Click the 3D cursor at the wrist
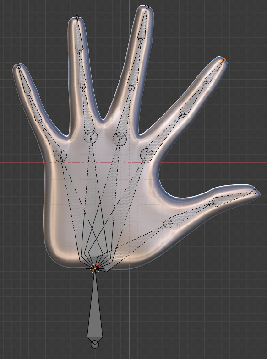 click(95, 268)
